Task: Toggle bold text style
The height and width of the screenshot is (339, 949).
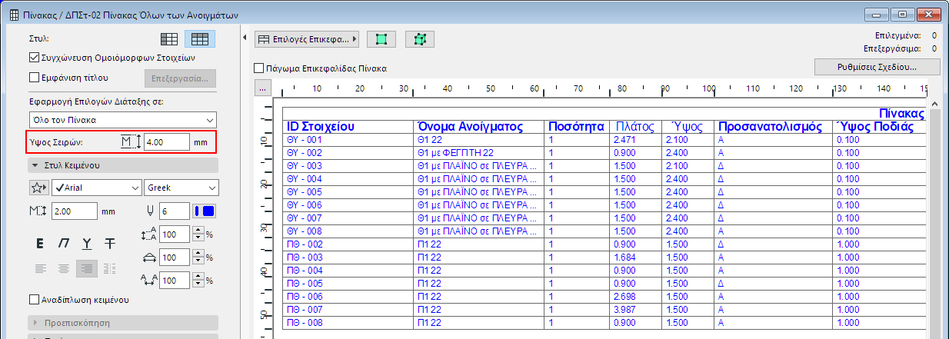Action: coord(39,244)
